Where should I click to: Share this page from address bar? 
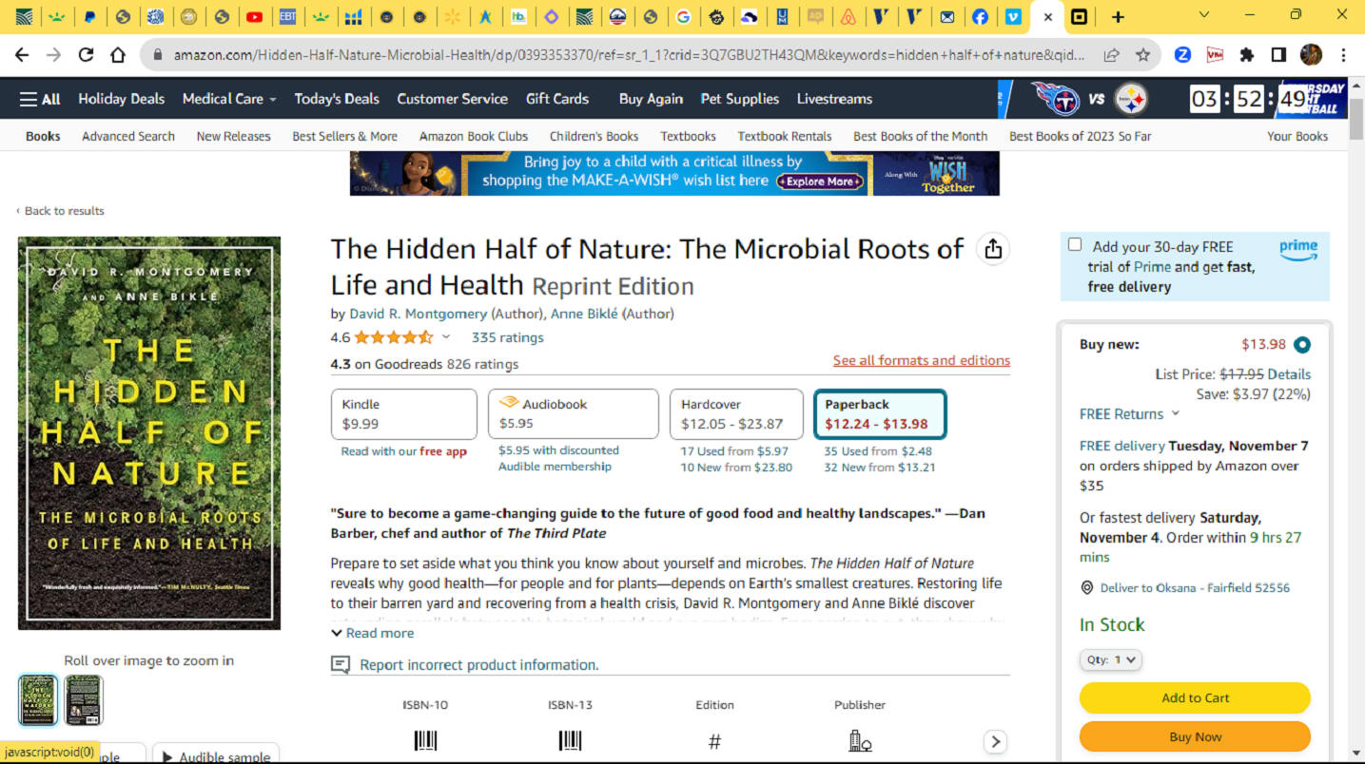pyautogui.click(x=1111, y=55)
